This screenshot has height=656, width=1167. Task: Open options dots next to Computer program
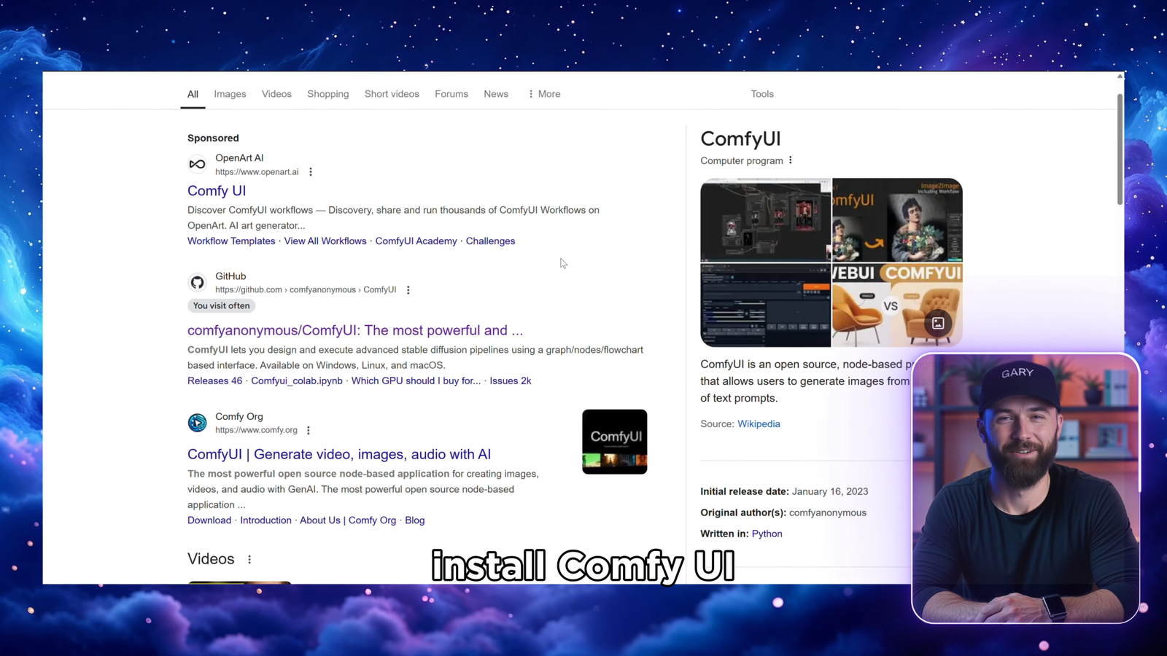point(791,160)
